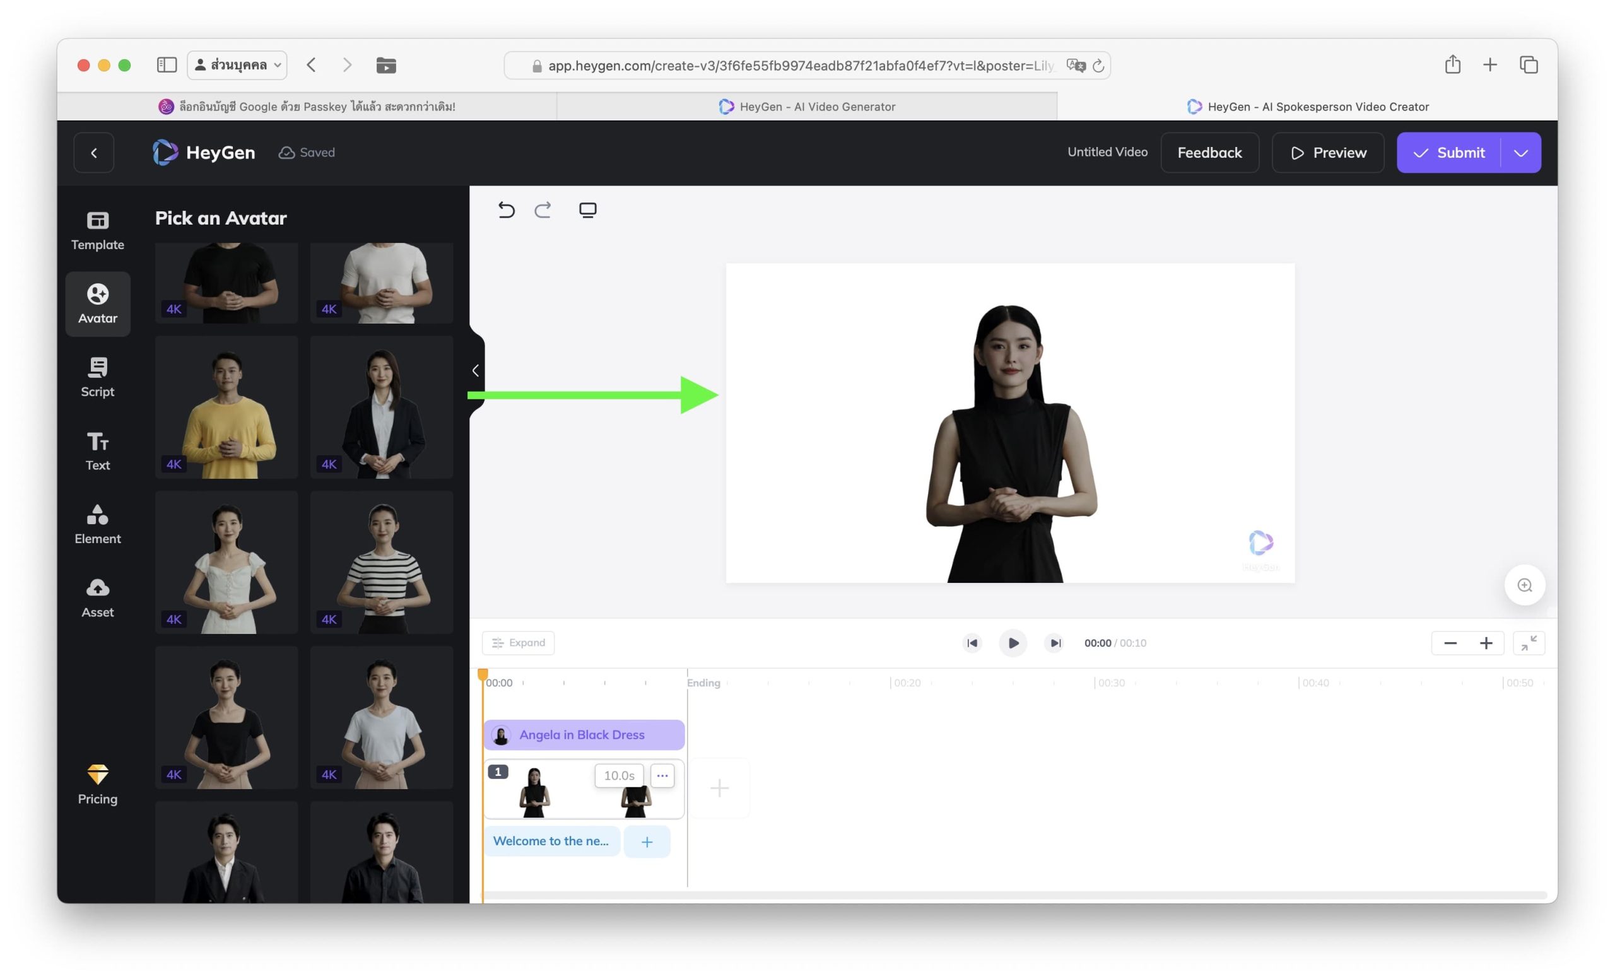The image size is (1615, 979).
Task: Click the screen aspect ratio icon
Action: tap(587, 209)
